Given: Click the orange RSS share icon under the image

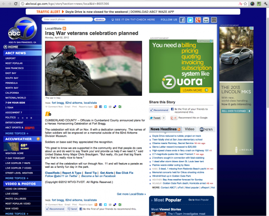Looking at the screenshot, I should click(96, 107).
